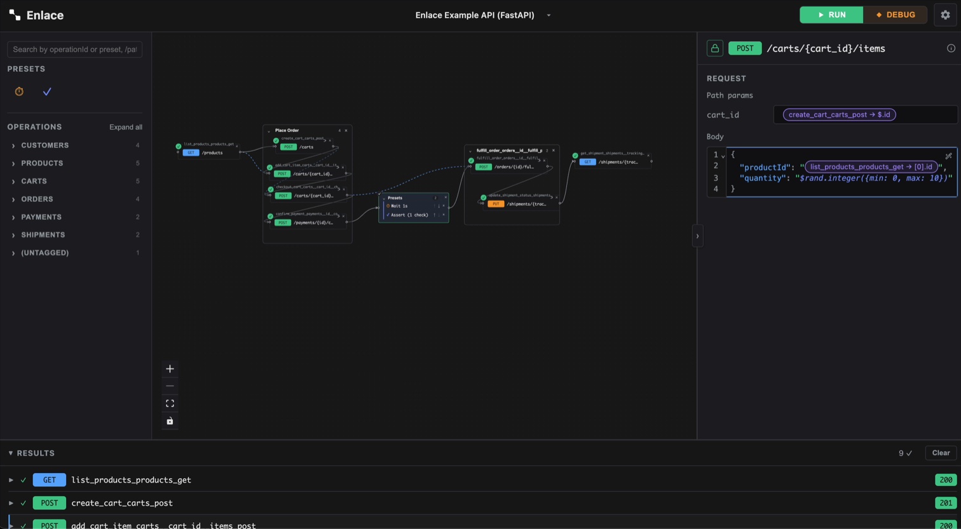Image resolution: width=961 pixels, height=529 pixels.
Task: Expand the SHIPMENTS operations group
Action: (74, 235)
